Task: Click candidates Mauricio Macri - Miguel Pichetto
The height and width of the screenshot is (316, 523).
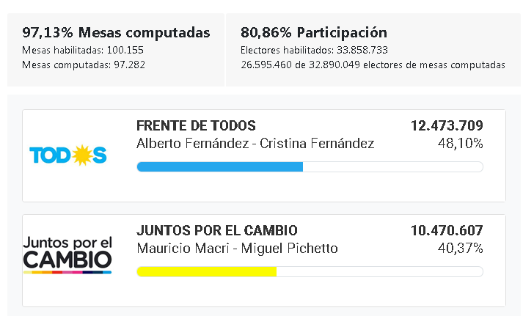Action: point(237,248)
